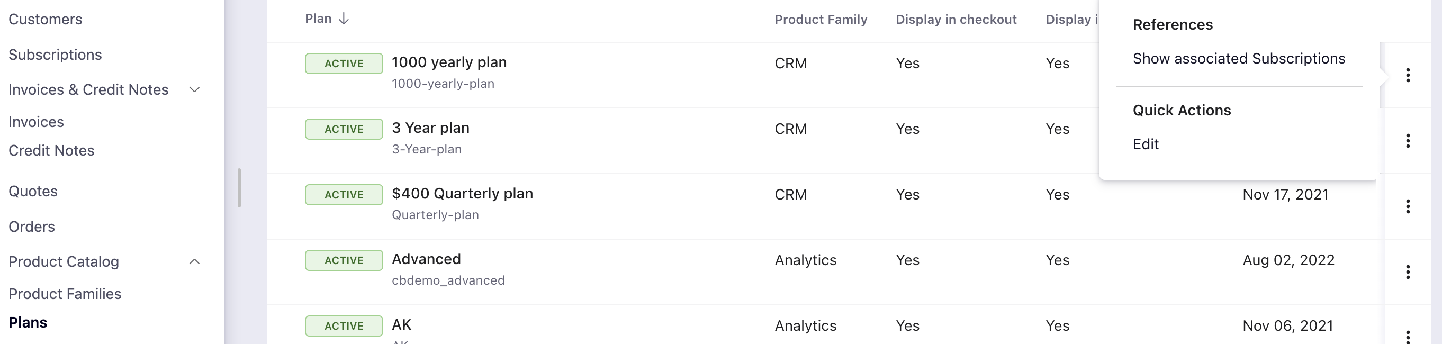This screenshot has width=1442, height=344.
Task: Navigate to Invoices page
Action: click(x=37, y=122)
